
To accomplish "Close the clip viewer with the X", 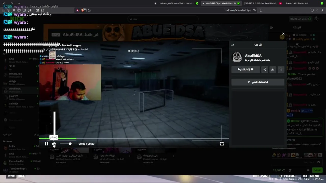I will tap(283, 34).
